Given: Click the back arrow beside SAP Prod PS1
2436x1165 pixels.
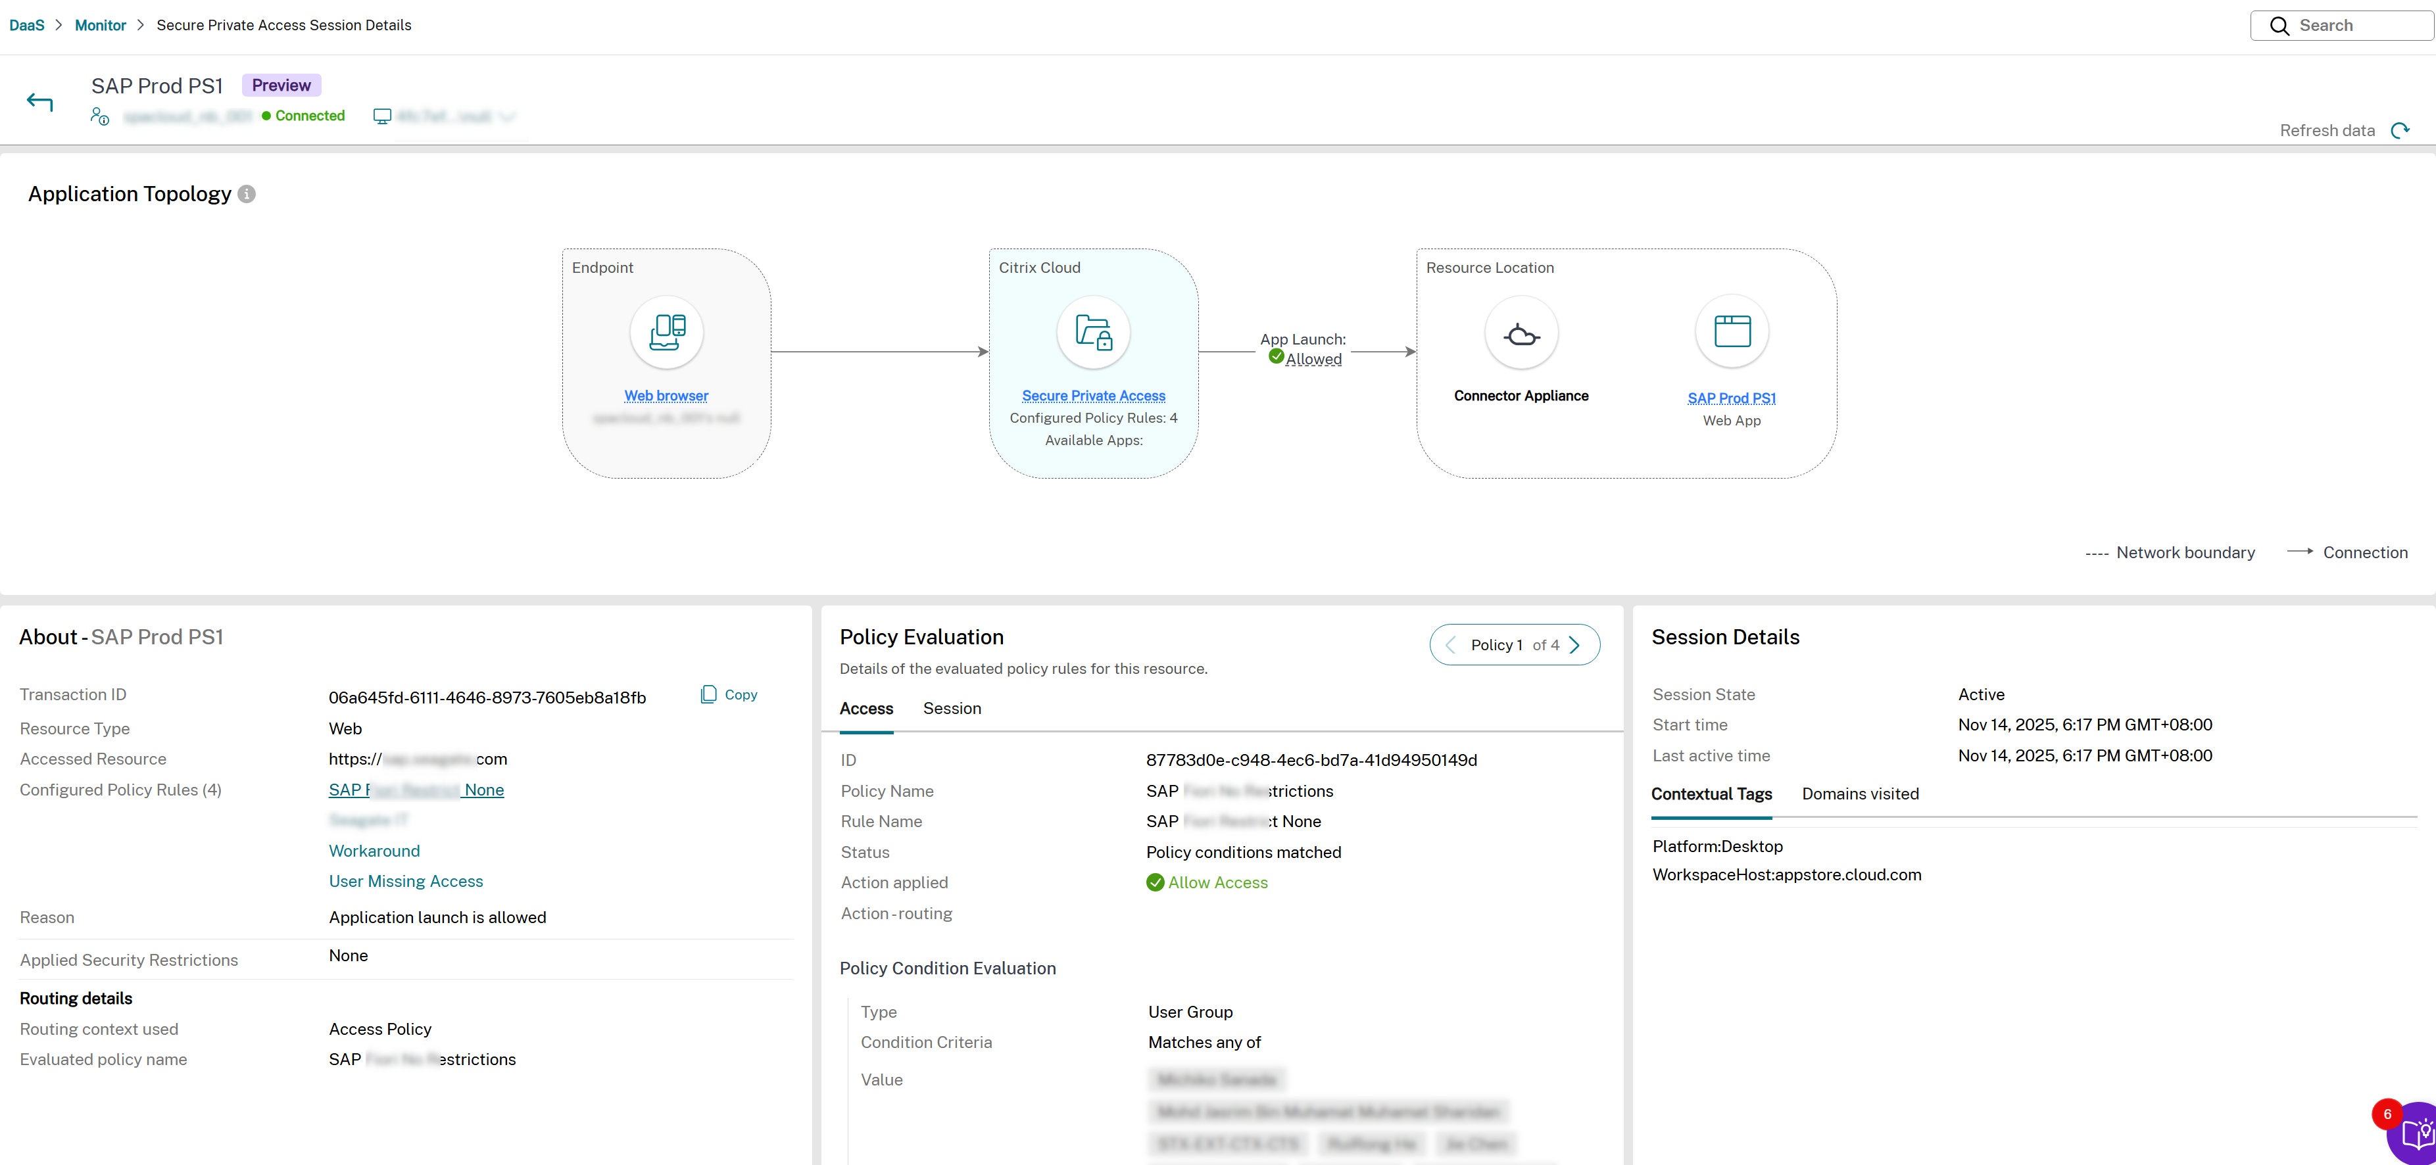Looking at the screenshot, I should (x=39, y=101).
